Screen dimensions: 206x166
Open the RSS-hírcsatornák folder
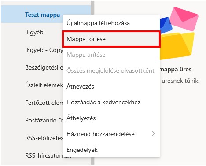(44, 155)
